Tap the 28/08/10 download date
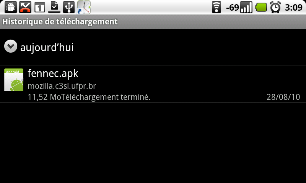Image resolution: width=306 pixels, height=183 pixels. (283, 97)
